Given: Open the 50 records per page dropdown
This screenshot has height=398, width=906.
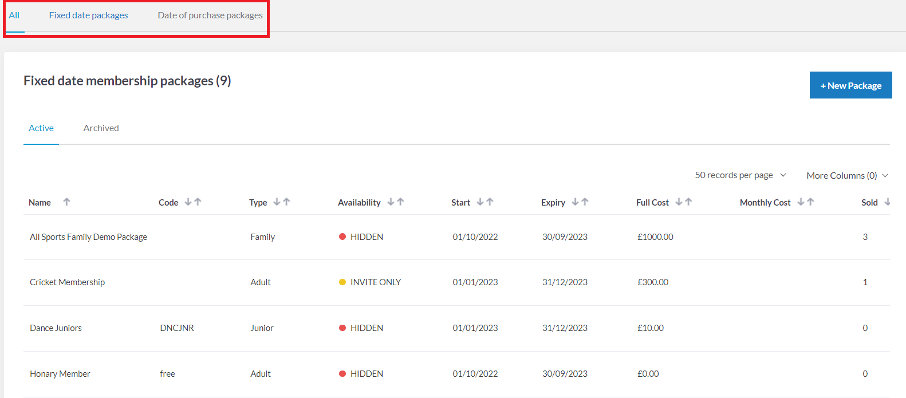Looking at the screenshot, I should (x=740, y=175).
